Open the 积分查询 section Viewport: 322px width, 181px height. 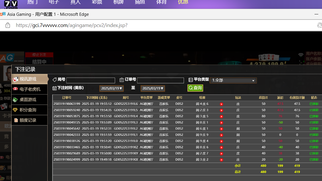click(x=28, y=110)
